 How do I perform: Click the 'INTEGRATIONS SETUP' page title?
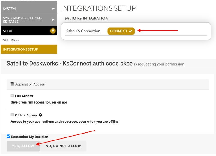pos(98,8)
